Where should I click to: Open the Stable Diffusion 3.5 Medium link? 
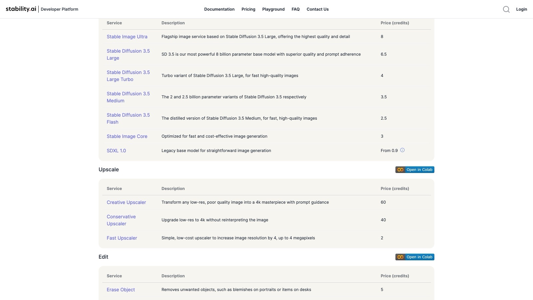coord(128,97)
